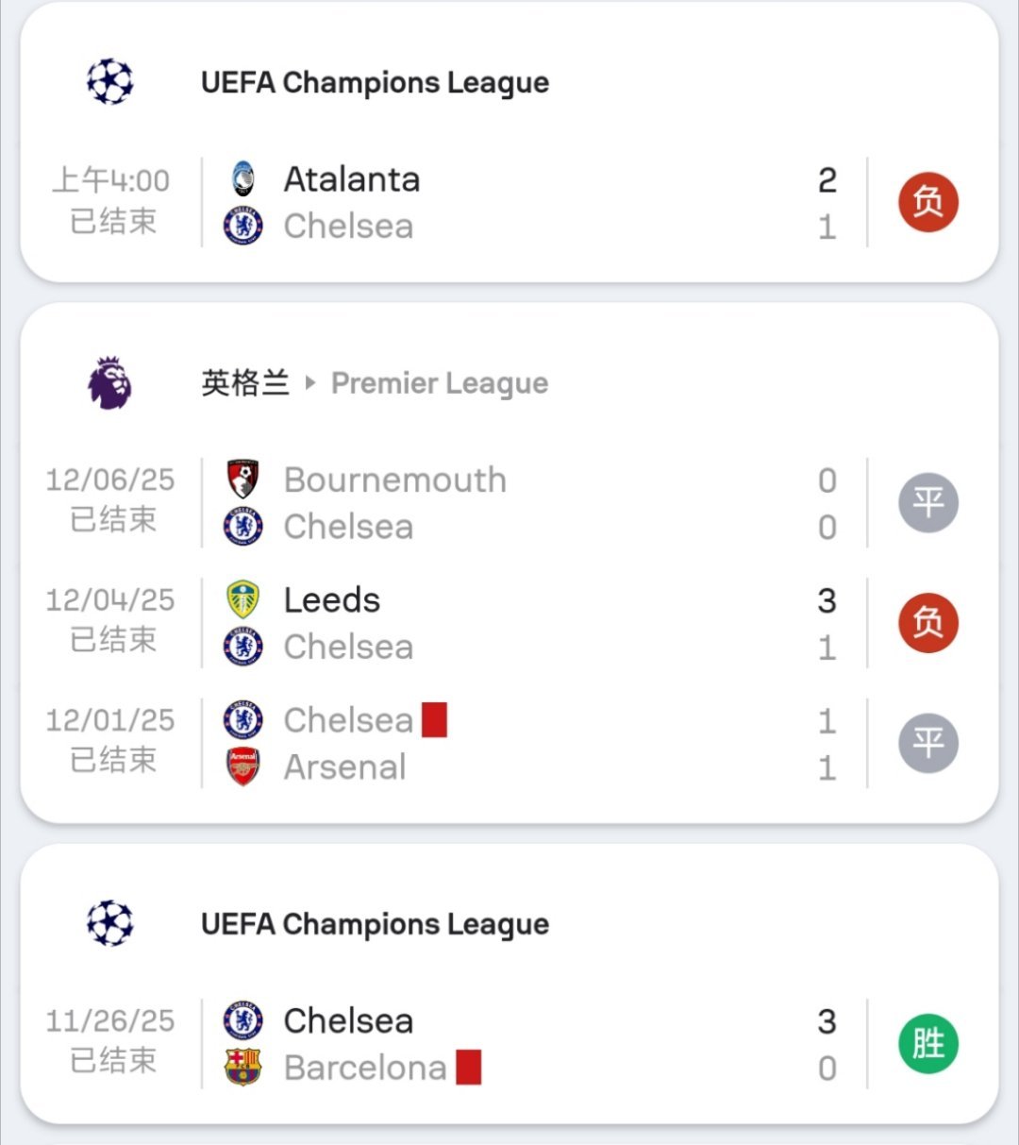The width and height of the screenshot is (1019, 1145).
Task: Click the Leeds club crest icon
Action: [x=242, y=600]
